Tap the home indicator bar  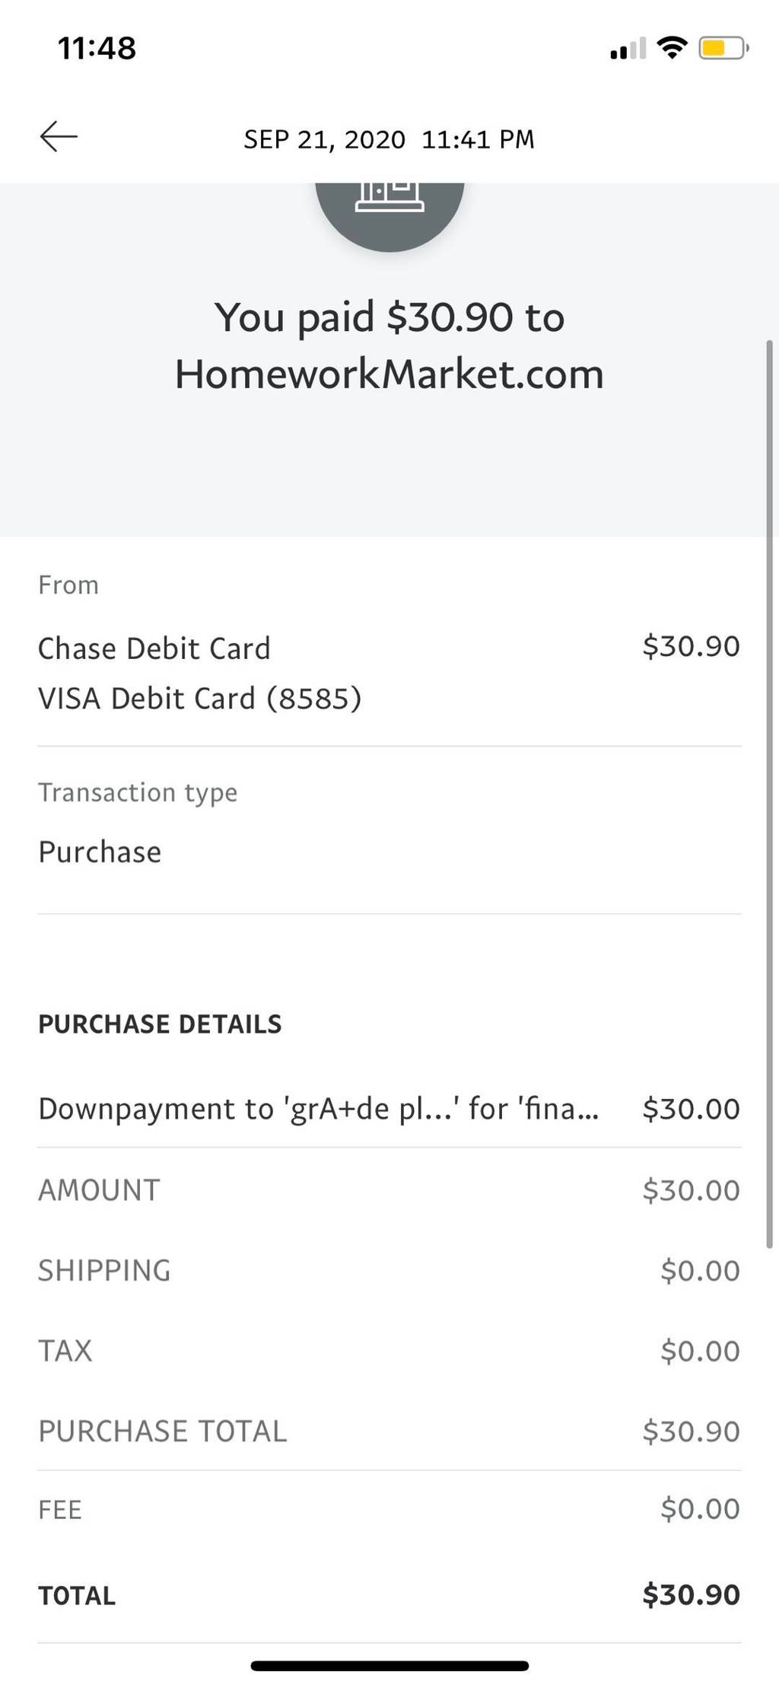click(389, 1666)
